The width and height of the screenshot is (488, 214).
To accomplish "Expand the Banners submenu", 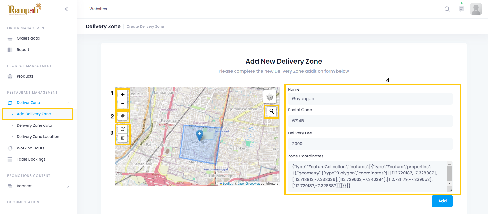I will pyautogui.click(x=68, y=186).
